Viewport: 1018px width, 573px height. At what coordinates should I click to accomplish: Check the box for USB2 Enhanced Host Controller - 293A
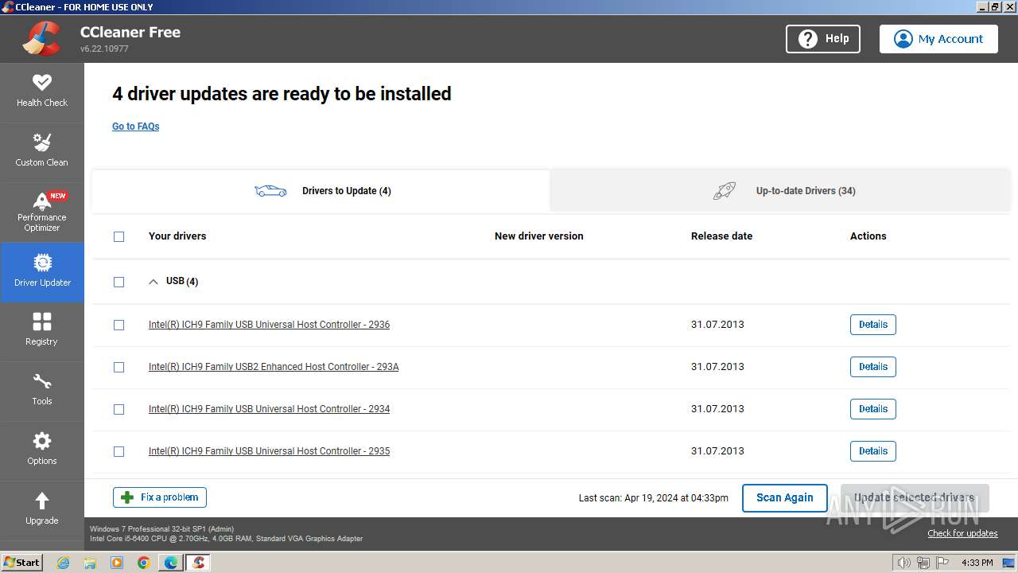click(x=119, y=367)
